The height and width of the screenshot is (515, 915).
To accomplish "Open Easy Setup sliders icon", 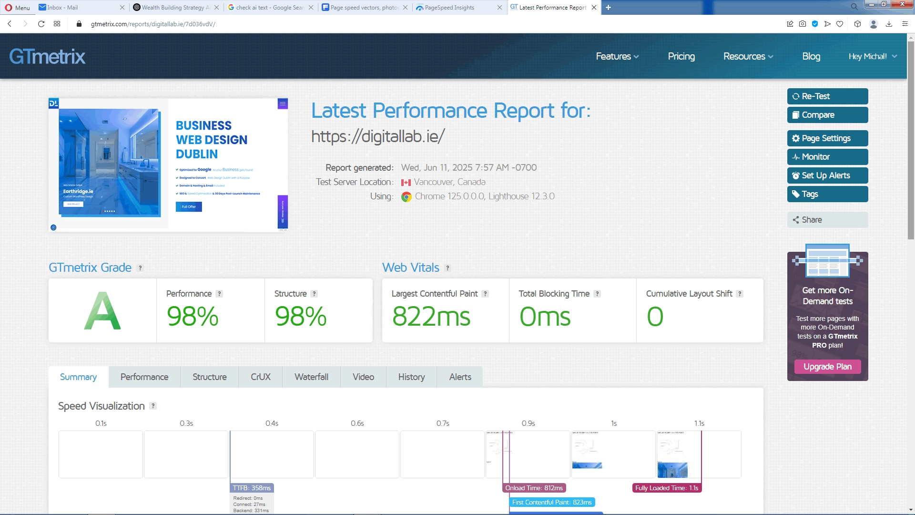I will tap(905, 24).
